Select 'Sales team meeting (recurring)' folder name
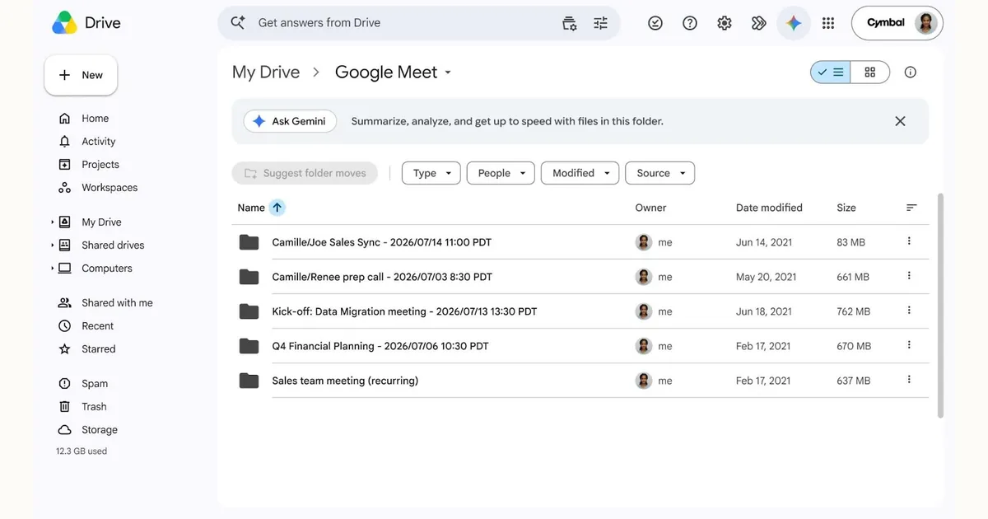The image size is (988, 519). (345, 381)
